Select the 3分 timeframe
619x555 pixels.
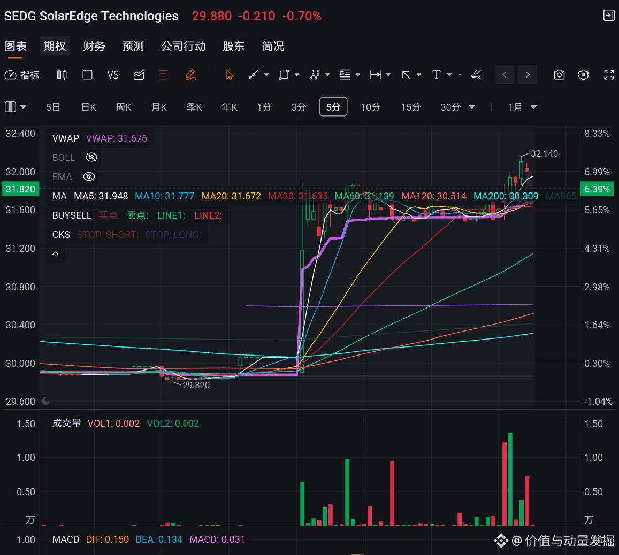pos(299,107)
